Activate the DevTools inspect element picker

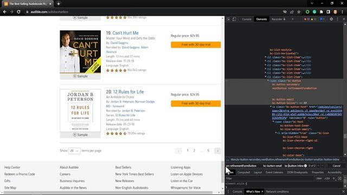[x=228, y=19]
